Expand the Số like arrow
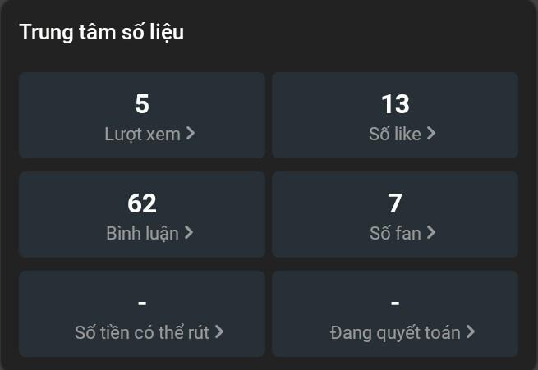Viewport: 538px width, 370px height. [x=431, y=134]
